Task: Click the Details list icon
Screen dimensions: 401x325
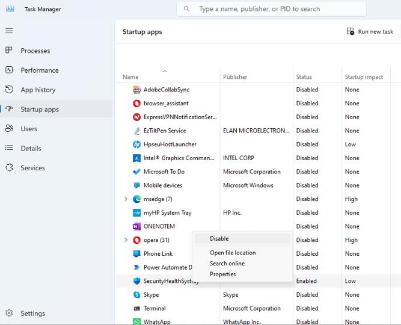Action: 9,148
